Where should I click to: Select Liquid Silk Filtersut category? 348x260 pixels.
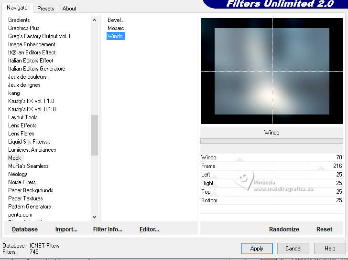coord(29,142)
